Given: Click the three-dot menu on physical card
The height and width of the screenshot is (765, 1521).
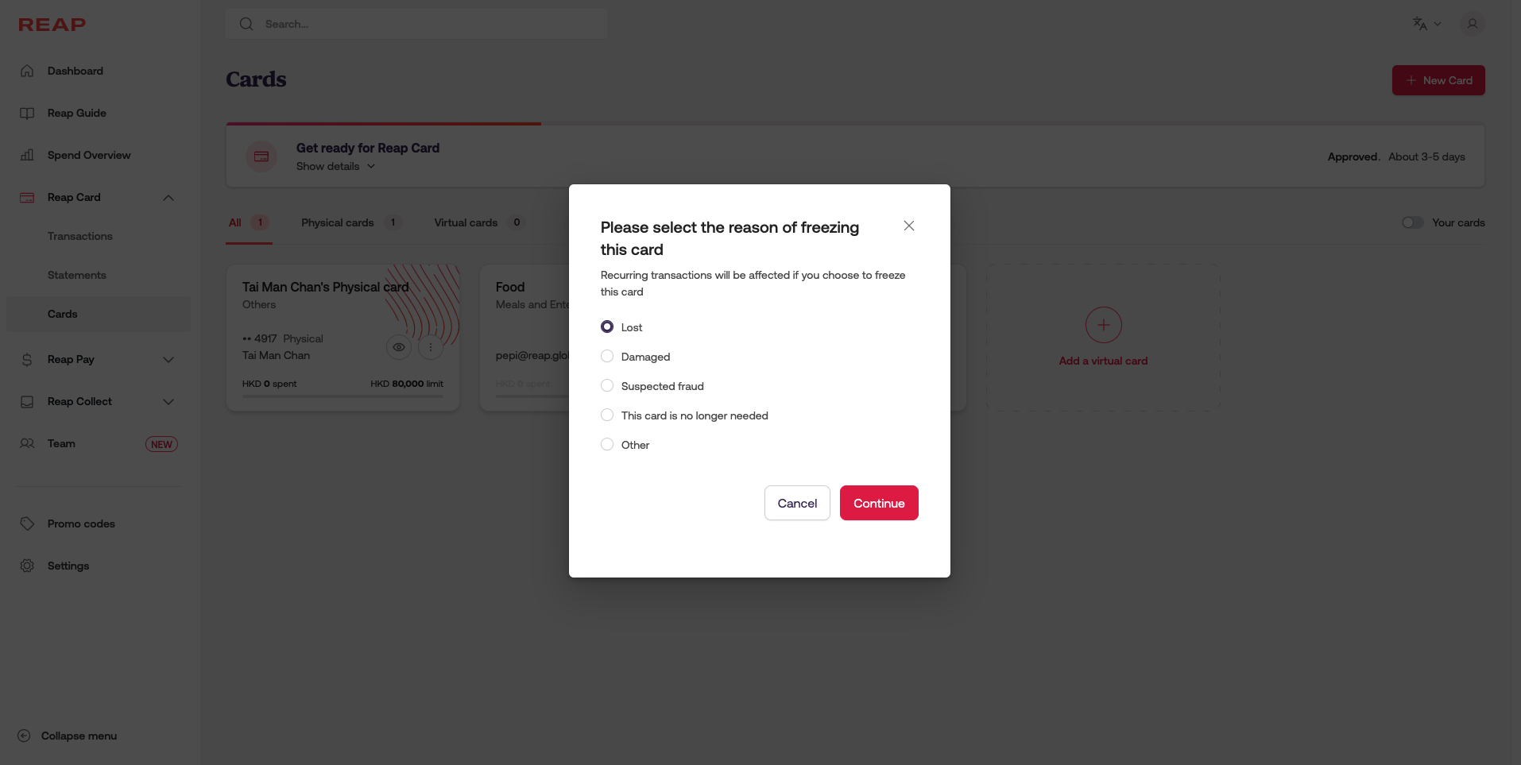Looking at the screenshot, I should coord(431,347).
